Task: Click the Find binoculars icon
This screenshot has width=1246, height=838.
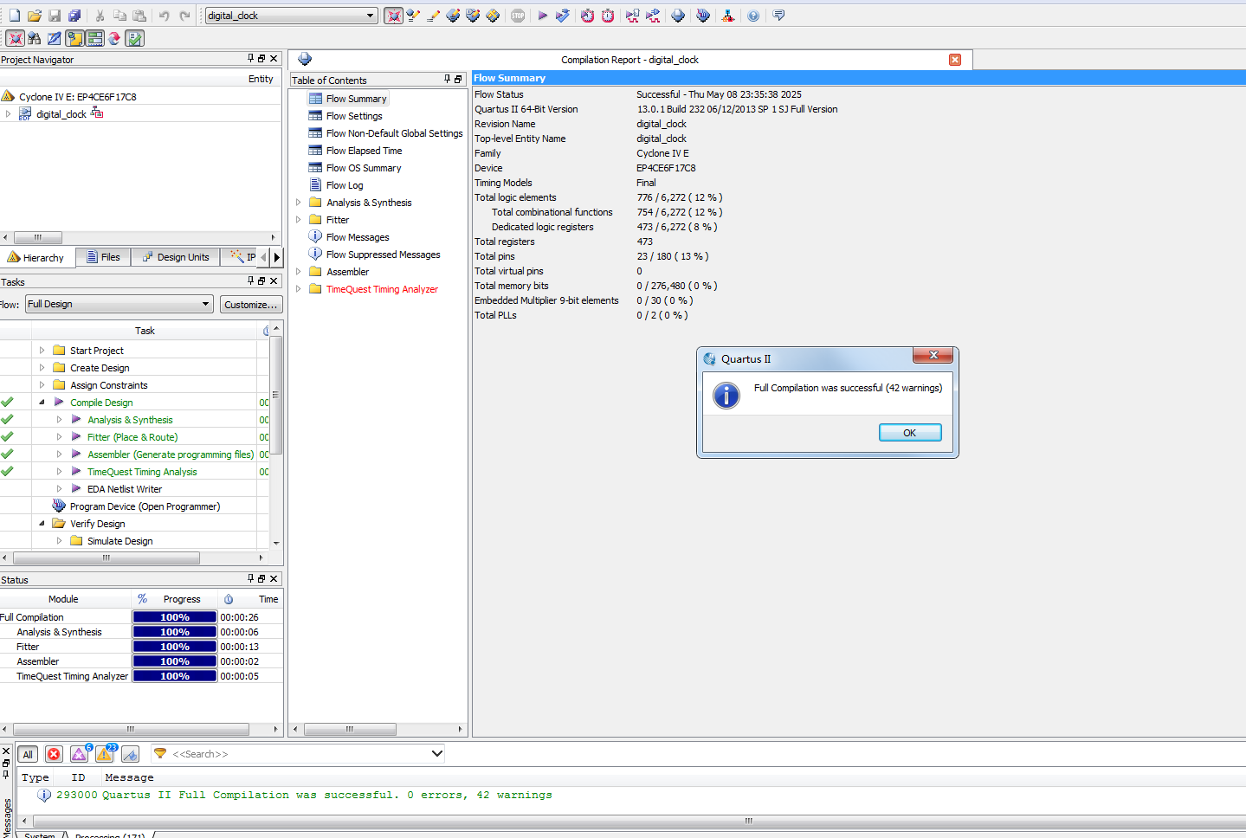Action: click(x=35, y=38)
